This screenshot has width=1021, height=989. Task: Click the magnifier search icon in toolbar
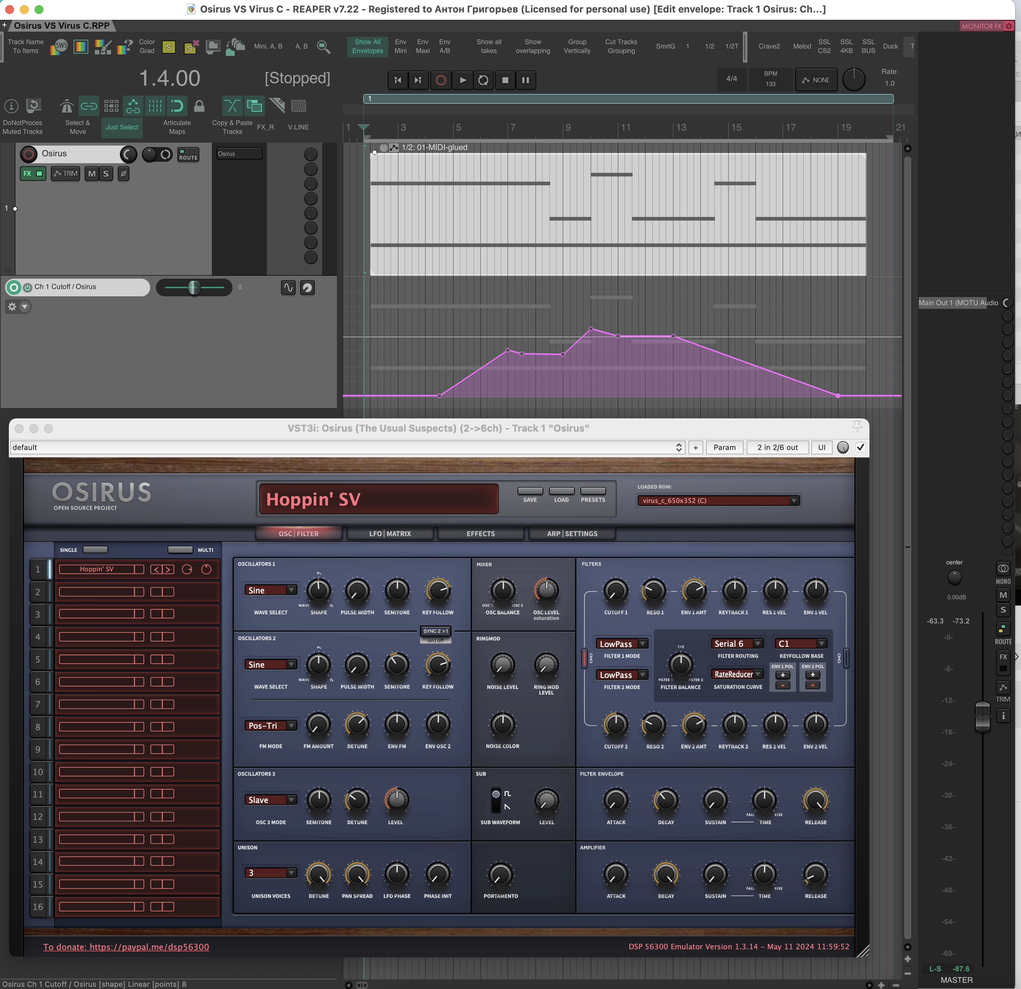324,47
